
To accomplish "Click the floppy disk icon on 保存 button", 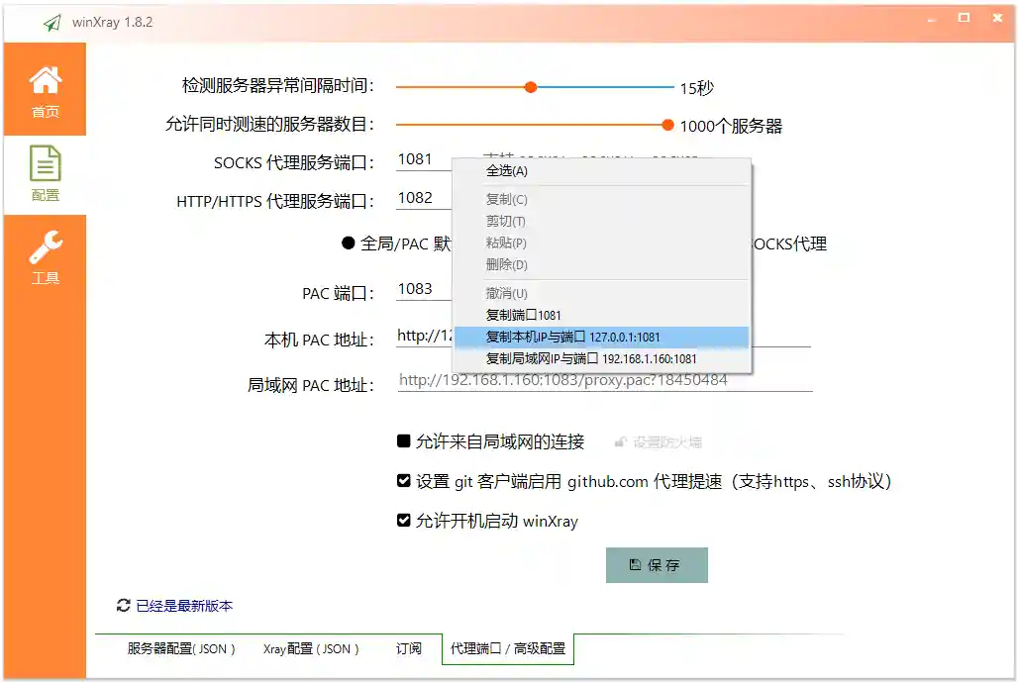I will (x=634, y=565).
